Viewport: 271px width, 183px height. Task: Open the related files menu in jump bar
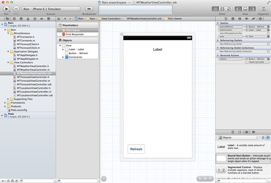pos(59,19)
